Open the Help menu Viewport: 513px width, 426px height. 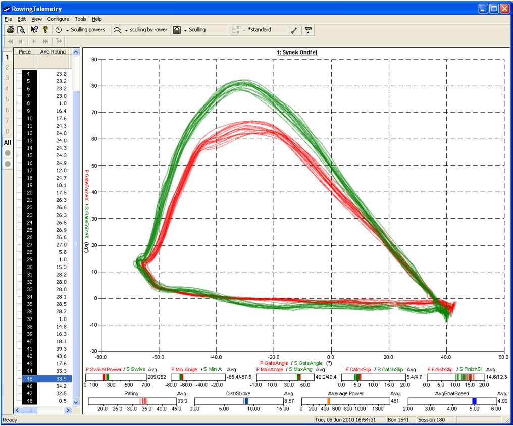96,19
